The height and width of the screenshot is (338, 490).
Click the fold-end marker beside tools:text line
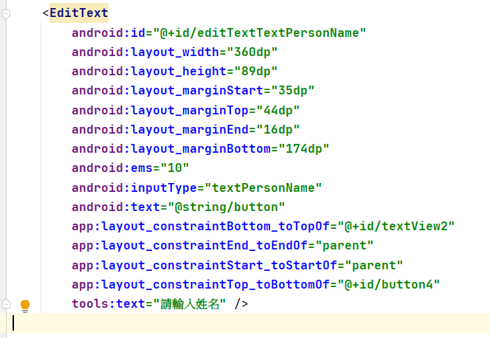coord(6,303)
